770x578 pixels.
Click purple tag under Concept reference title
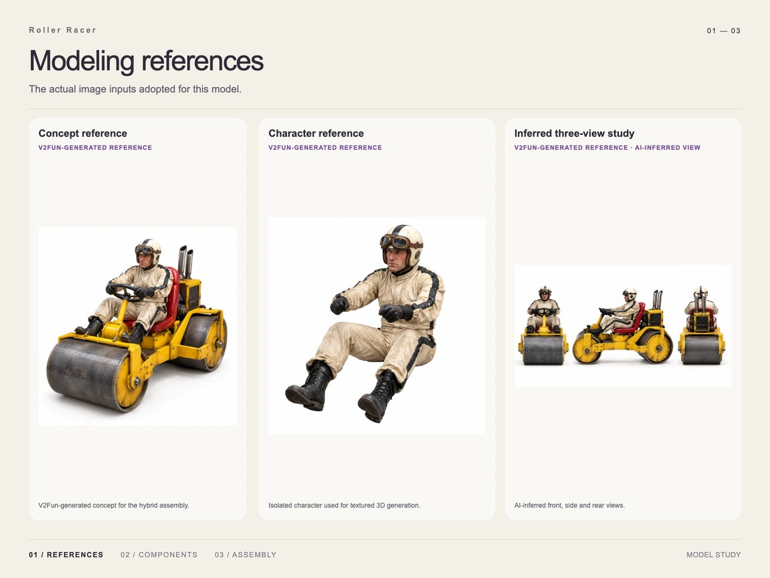coord(95,148)
